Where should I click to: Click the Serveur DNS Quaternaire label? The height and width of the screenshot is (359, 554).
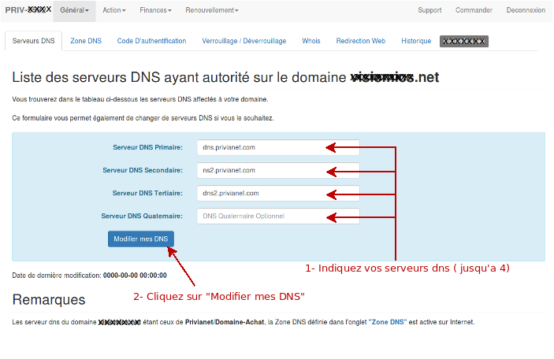142,216
